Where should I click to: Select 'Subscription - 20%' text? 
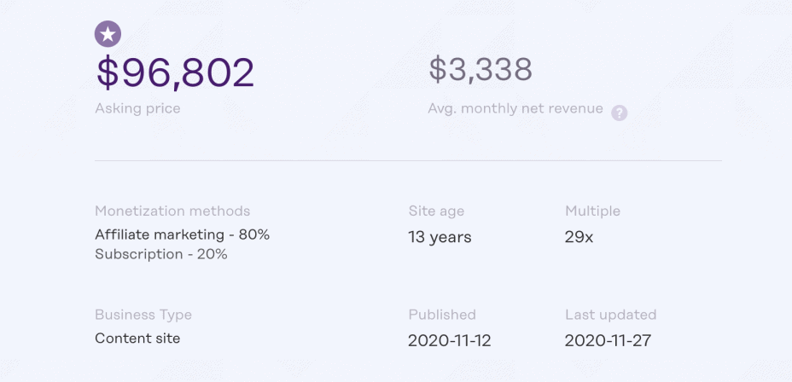pyautogui.click(x=161, y=254)
